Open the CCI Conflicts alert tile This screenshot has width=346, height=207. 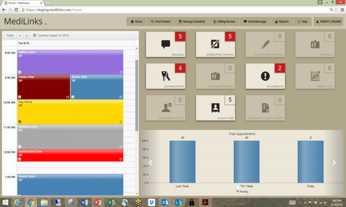265,76
